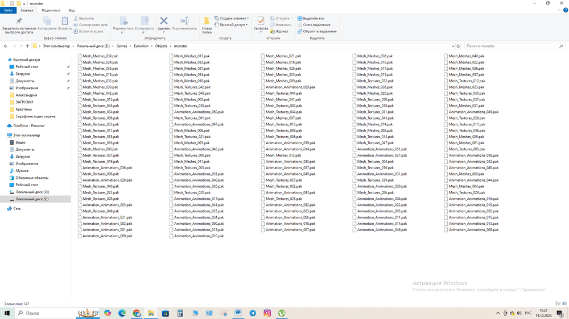This screenshot has height=319, width=569.
Task: Open the address bar history dropdown
Action: click(x=453, y=46)
